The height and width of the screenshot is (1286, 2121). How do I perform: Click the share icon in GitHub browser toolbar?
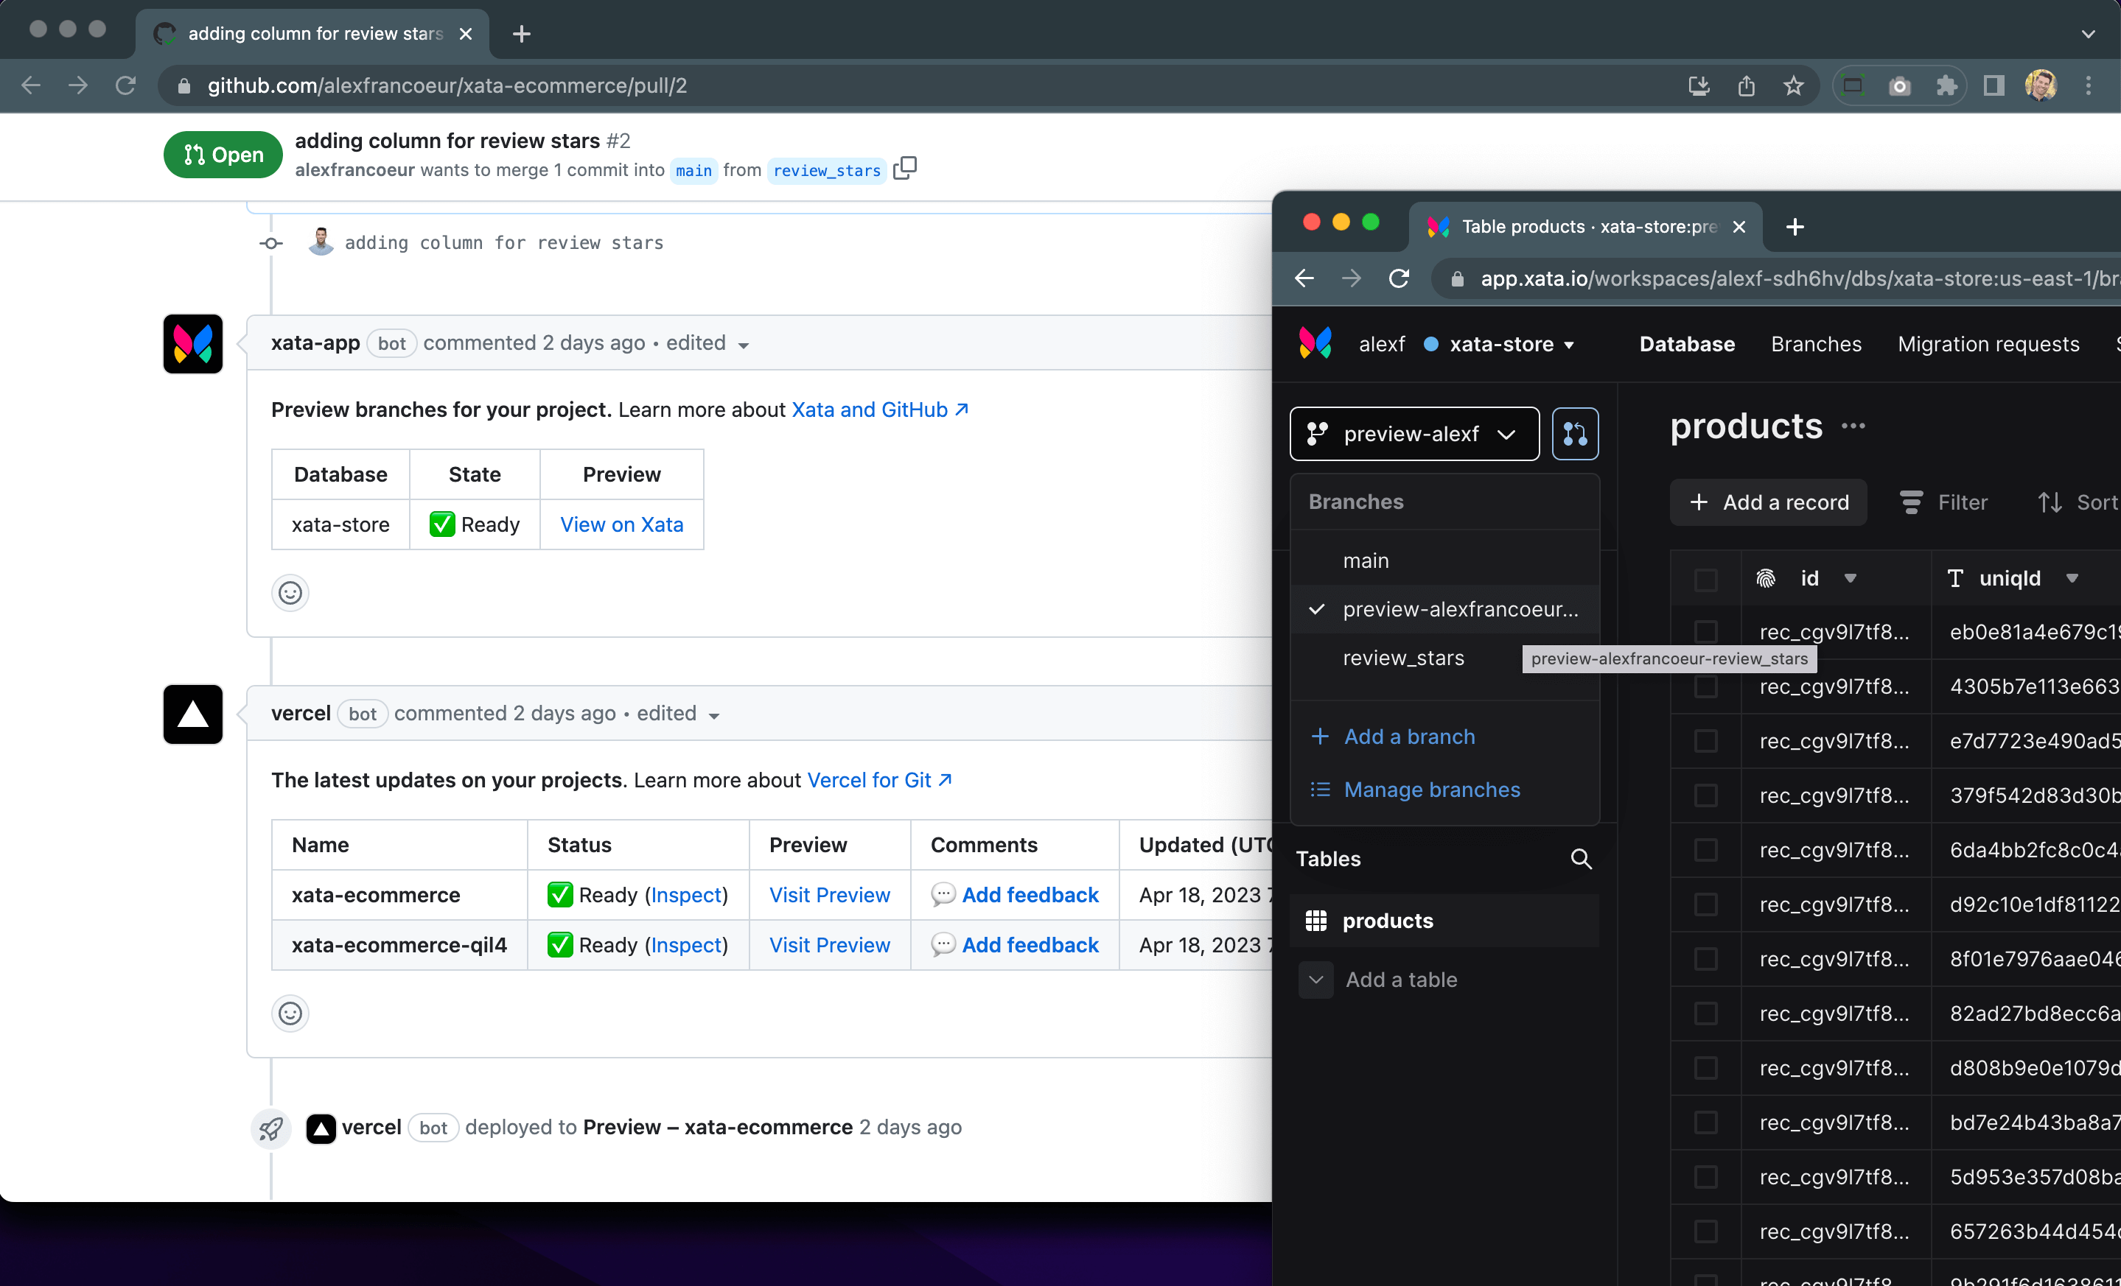click(1746, 86)
